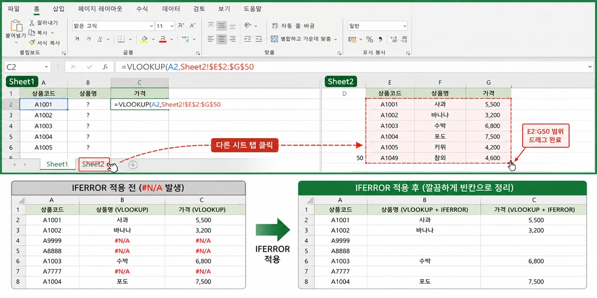
Task: Select the Sheet1 tab
Action: pyautogui.click(x=56, y=164)
